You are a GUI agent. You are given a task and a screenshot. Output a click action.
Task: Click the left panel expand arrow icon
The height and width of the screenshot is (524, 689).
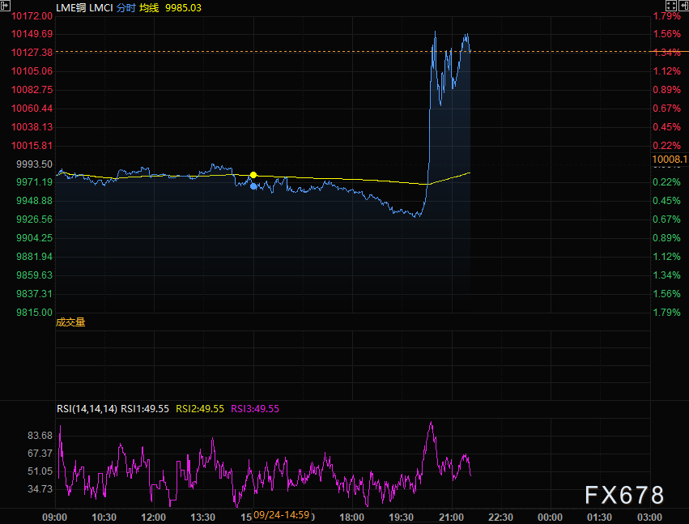(6, 7)
